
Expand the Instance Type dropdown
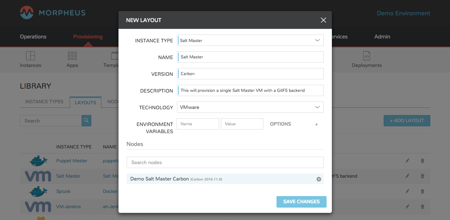250,40
